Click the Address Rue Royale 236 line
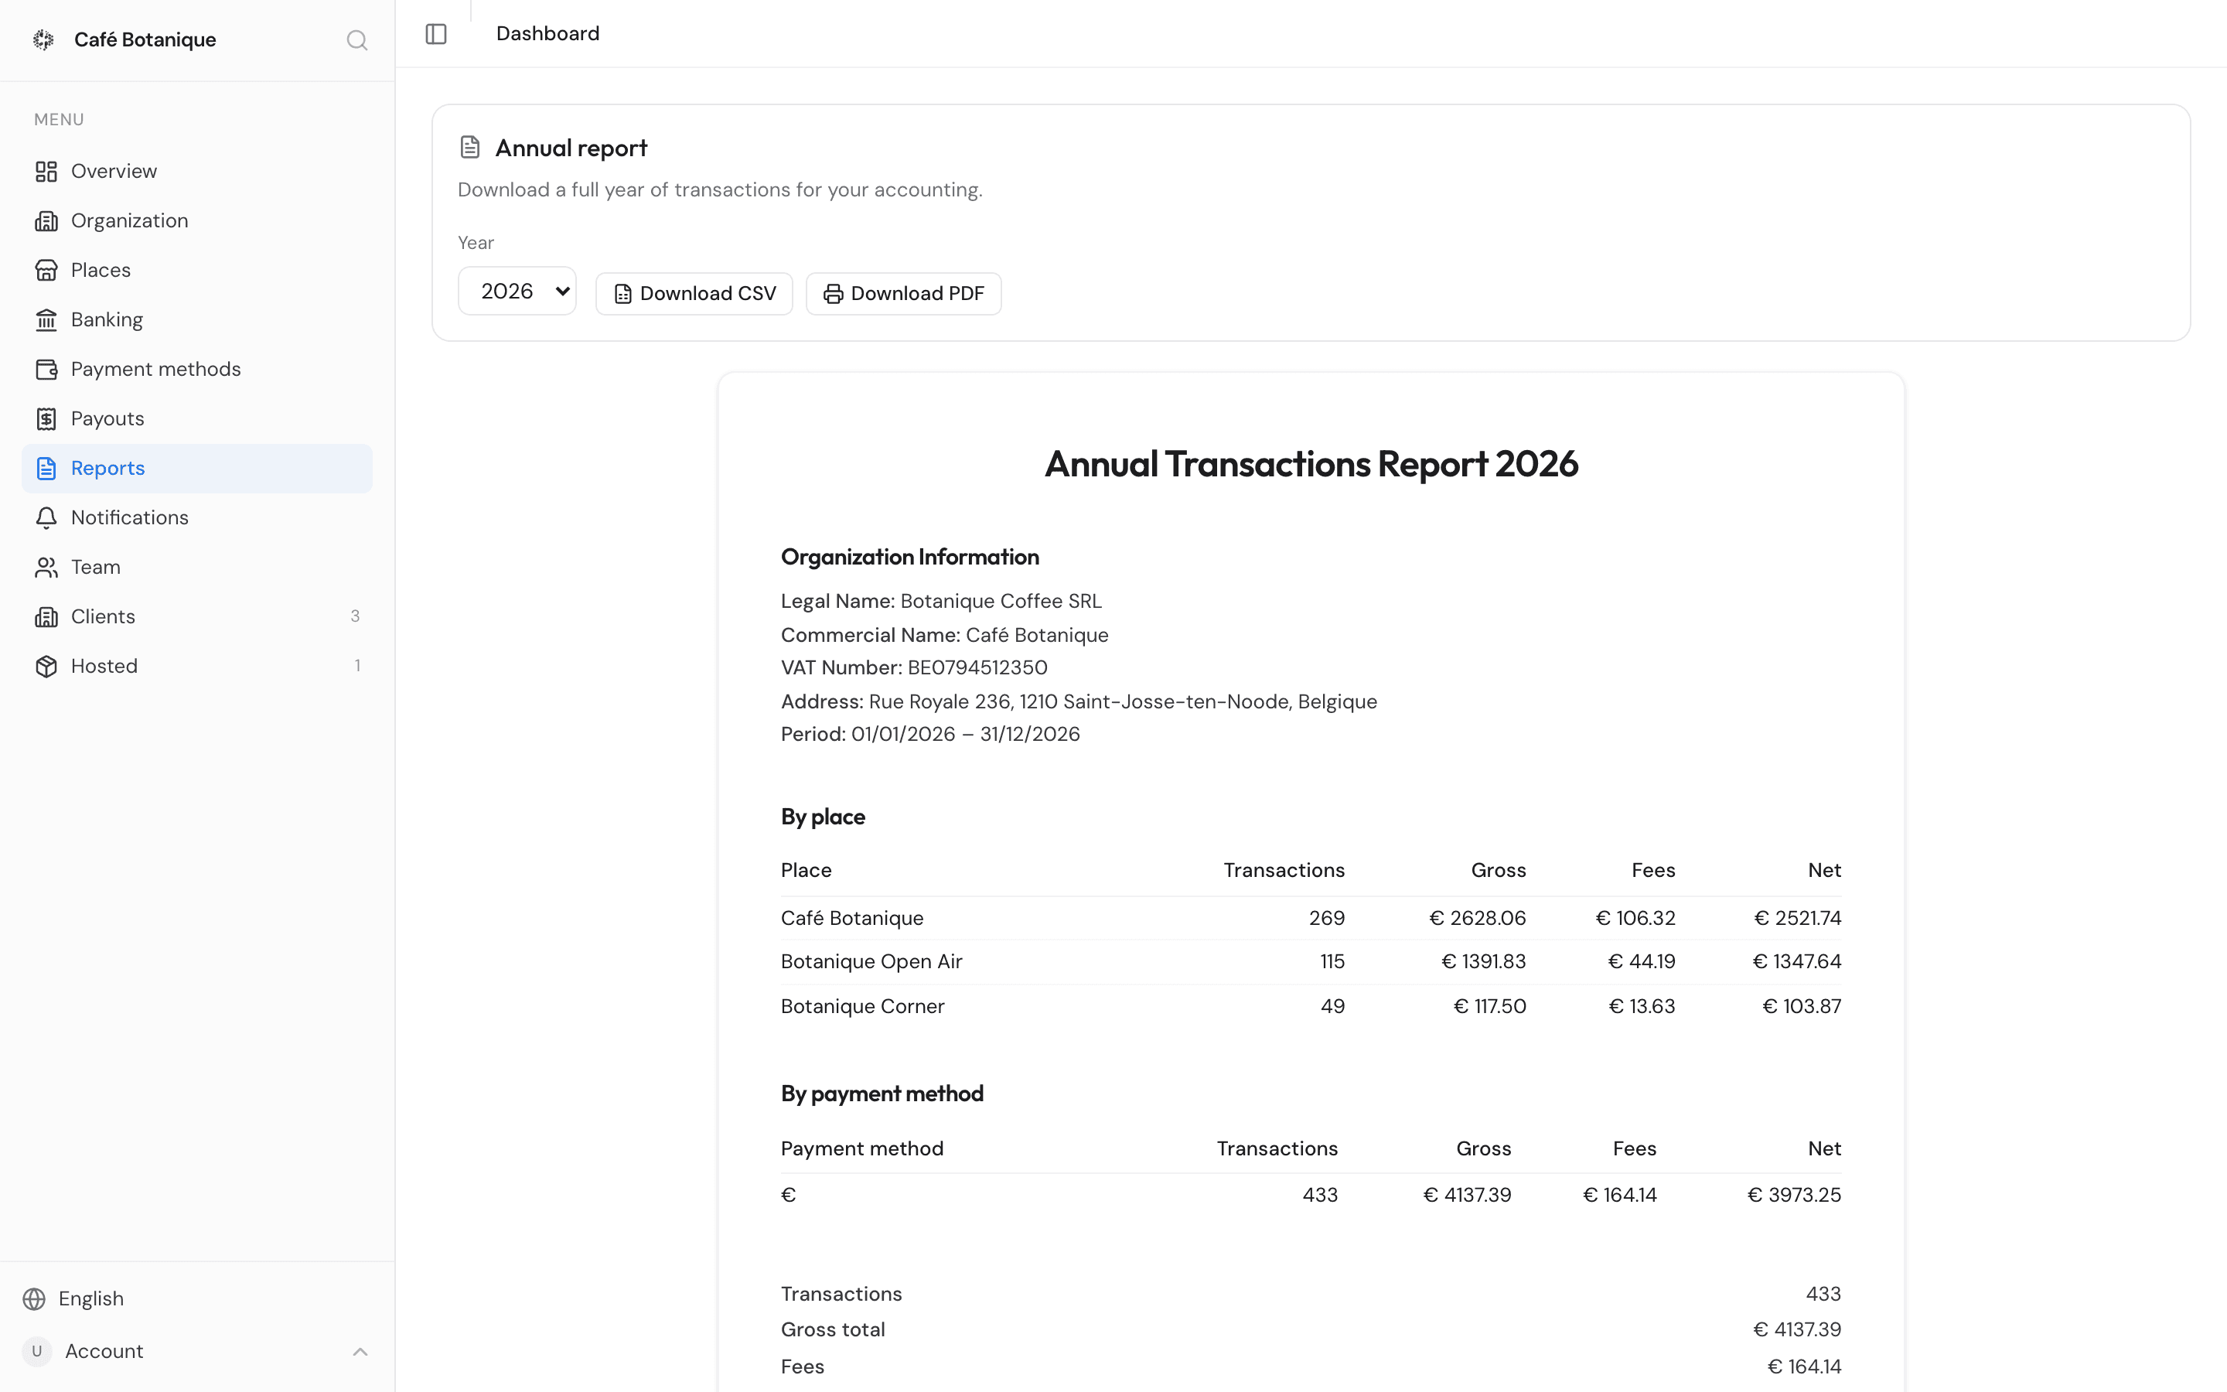2227x1392 pixels. point(1079,701)
